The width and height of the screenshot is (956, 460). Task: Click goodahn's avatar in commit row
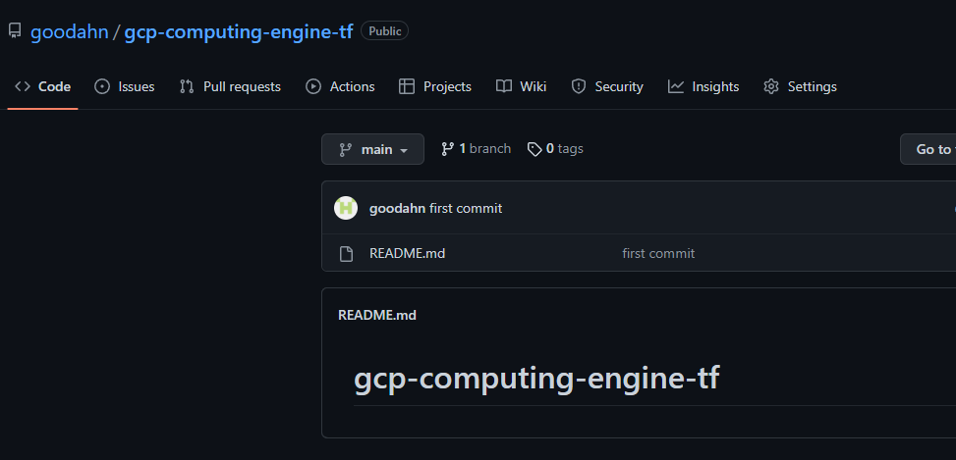pos(346,208)
